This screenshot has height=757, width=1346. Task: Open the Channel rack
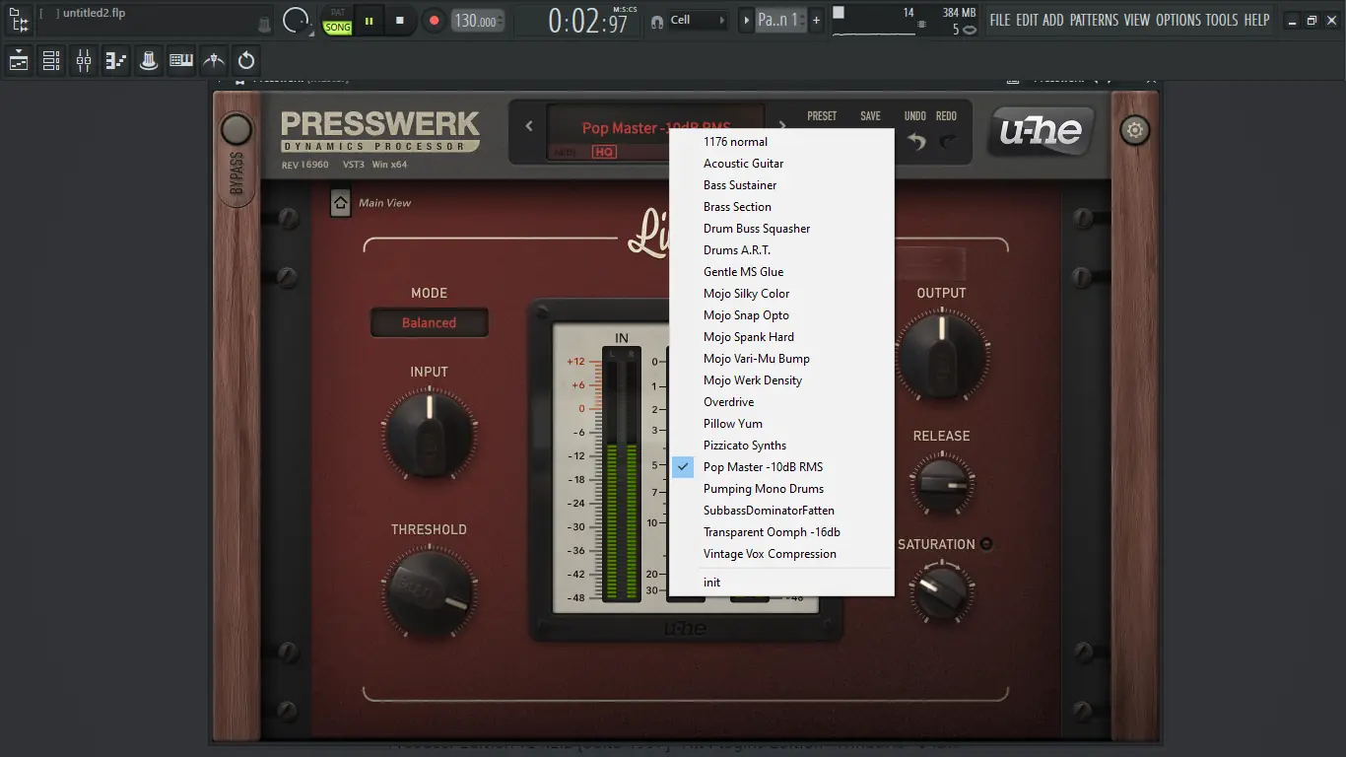[50, 60]
